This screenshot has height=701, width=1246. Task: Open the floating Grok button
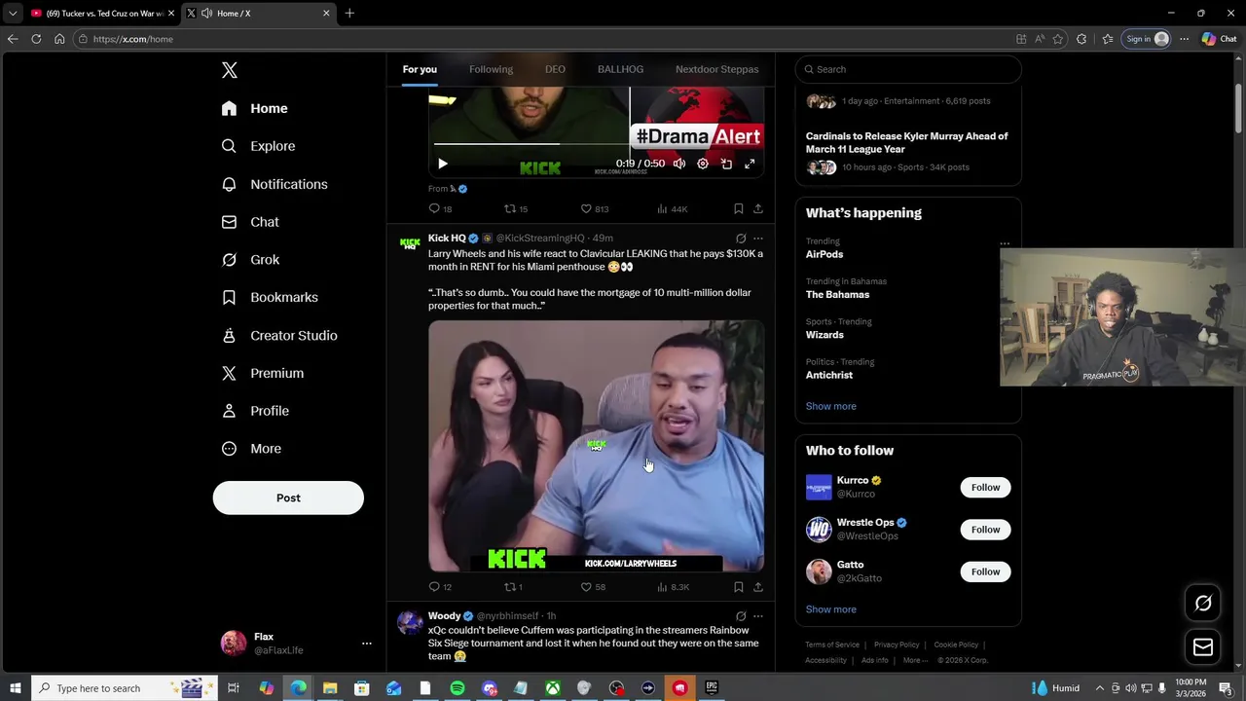[x=1203, y=604]
